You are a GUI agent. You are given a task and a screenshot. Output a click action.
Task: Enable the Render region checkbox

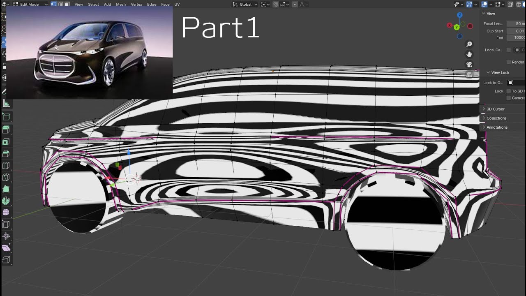click(509, 62)
